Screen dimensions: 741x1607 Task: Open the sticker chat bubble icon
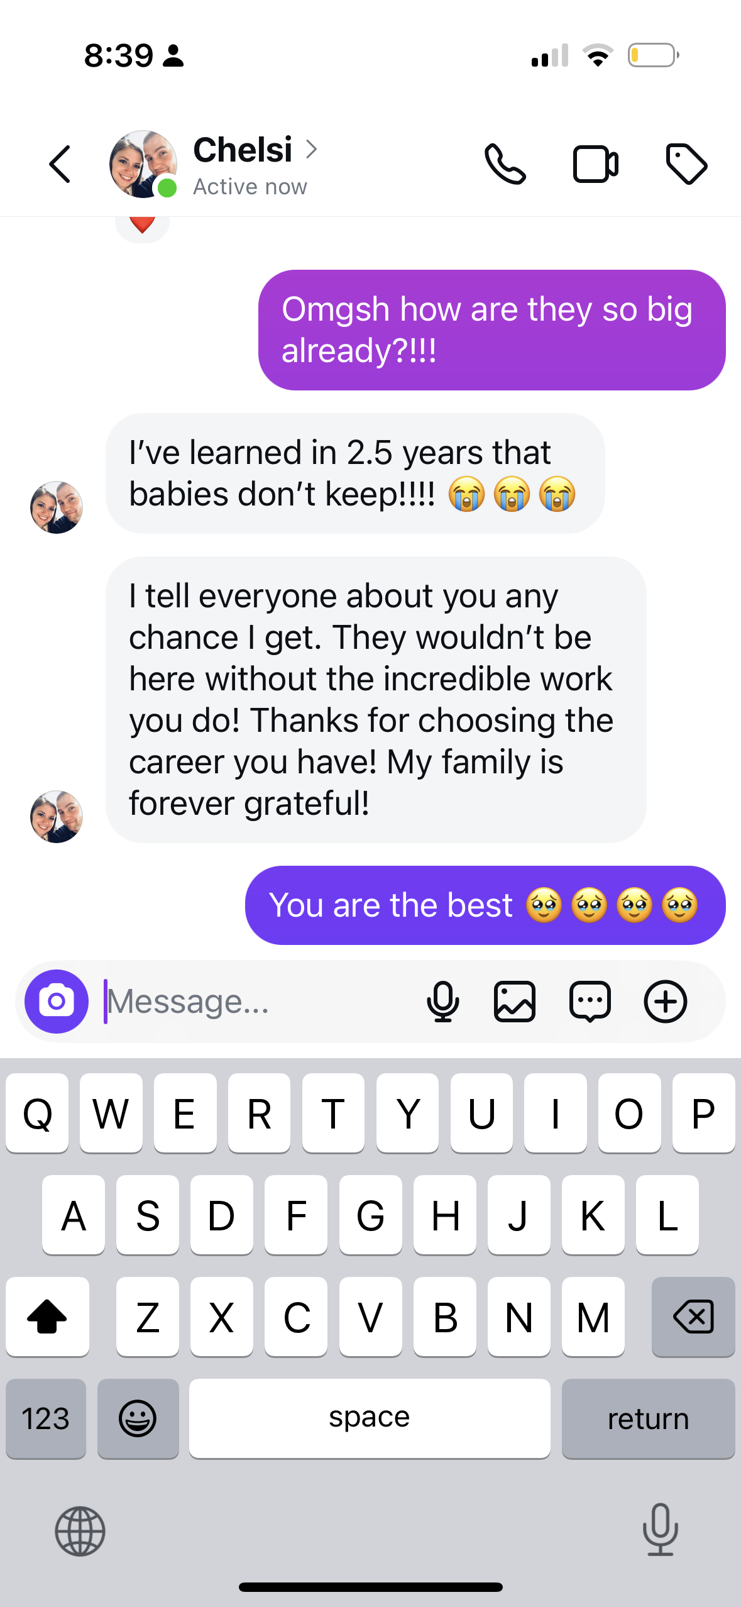coord(590,1002)
